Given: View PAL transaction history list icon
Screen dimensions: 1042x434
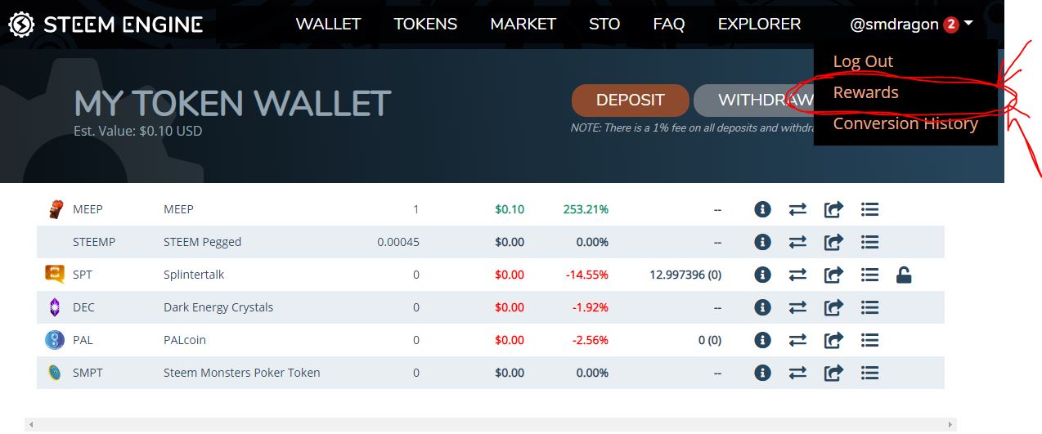Looking at the screenshot, I should pyautogui.click(x=869, y=340).
